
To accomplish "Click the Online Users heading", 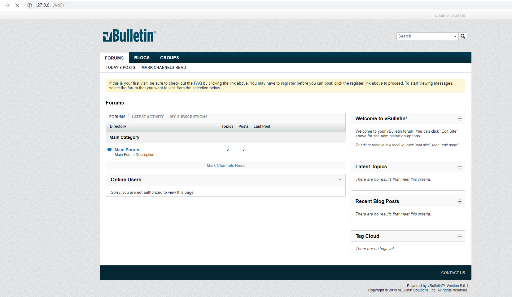I will [x=126, y=180].
